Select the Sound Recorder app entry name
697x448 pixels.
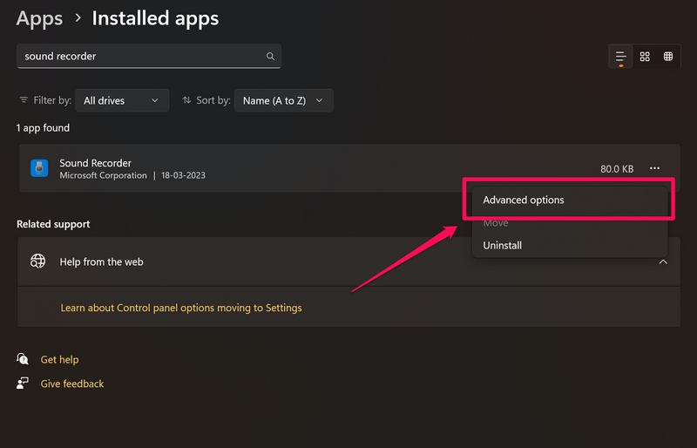click(x=96, y=163)
